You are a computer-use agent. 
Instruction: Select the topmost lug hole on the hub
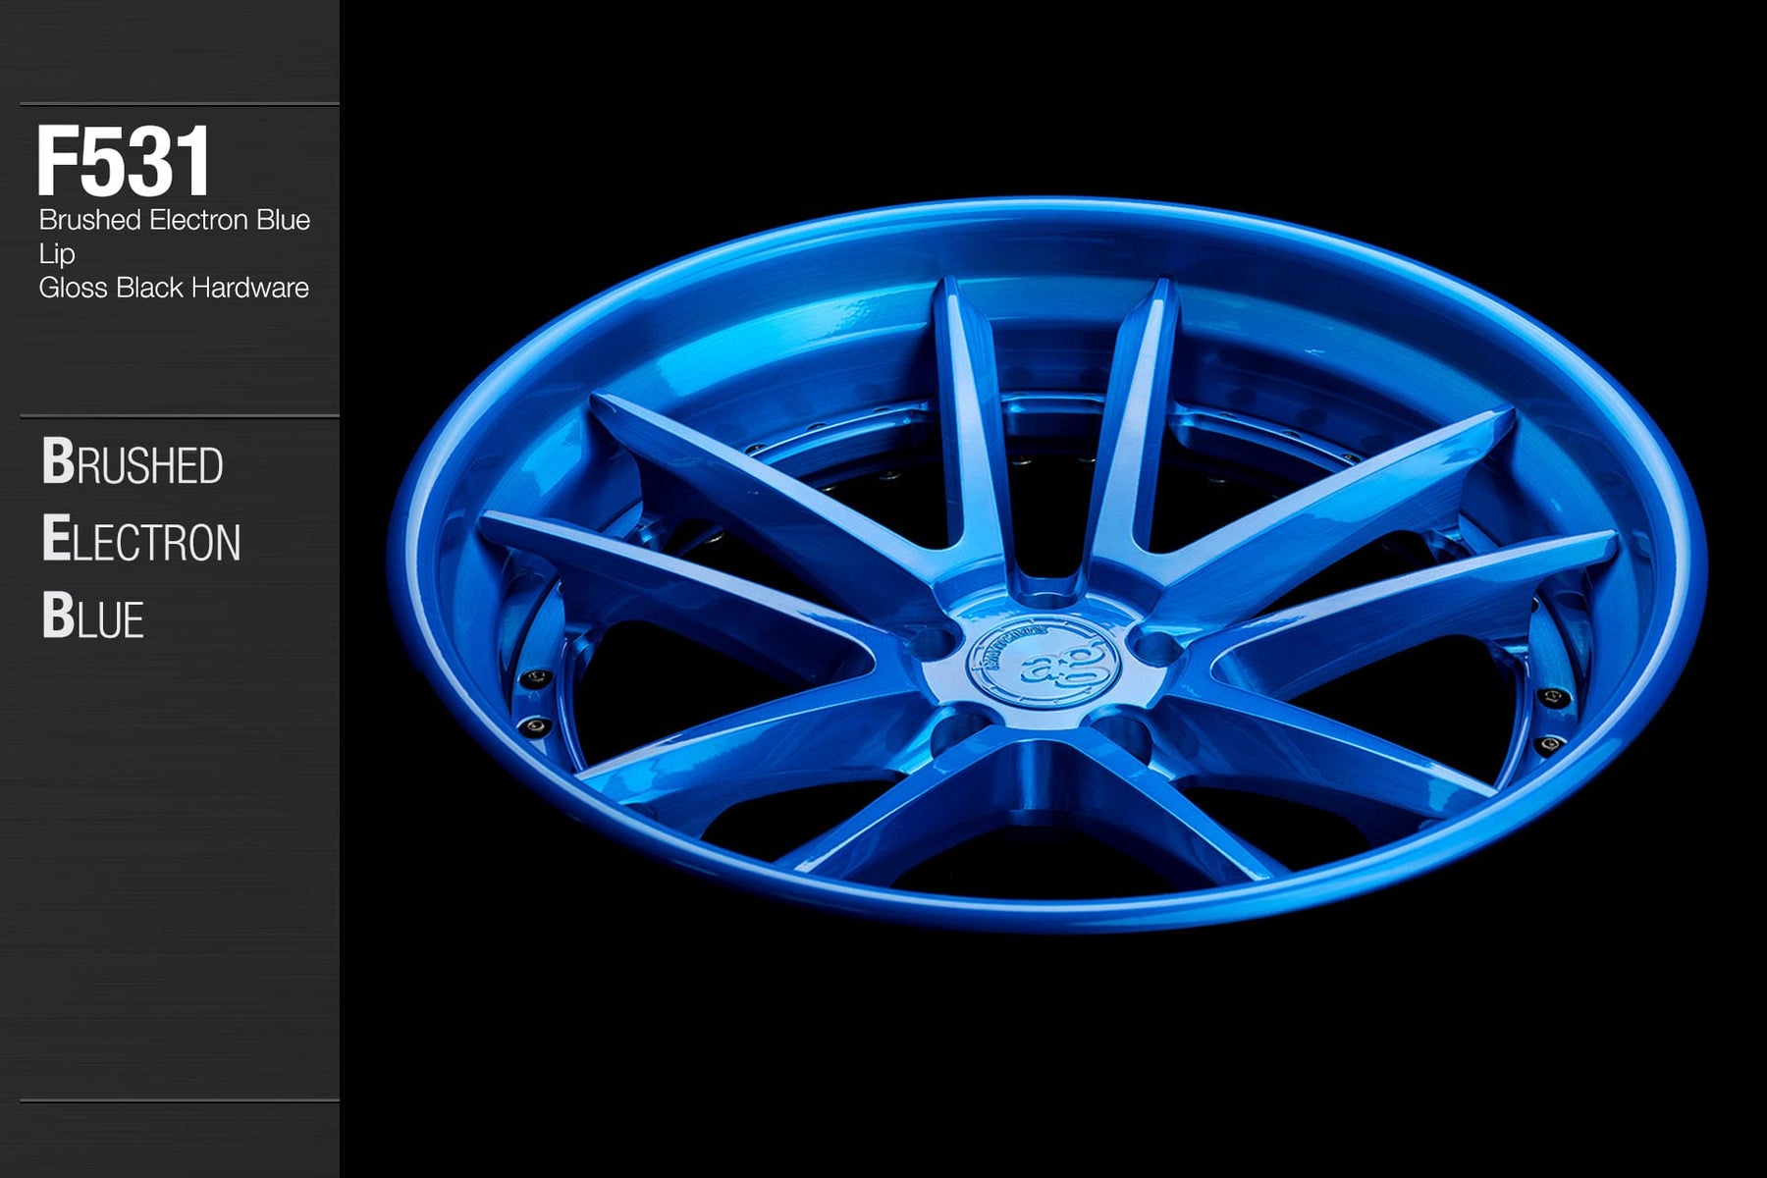pos(1044,589)
